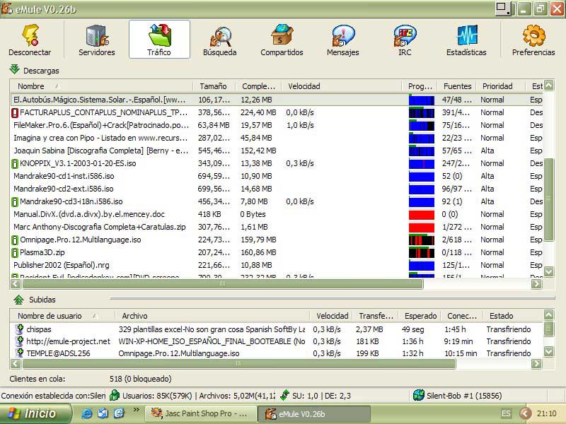
Task: Select Publisher2002 (Español).nrg download
Action: 277,266
